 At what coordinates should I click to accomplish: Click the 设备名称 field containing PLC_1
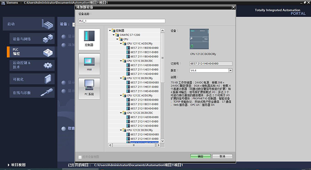coord(121,21)
